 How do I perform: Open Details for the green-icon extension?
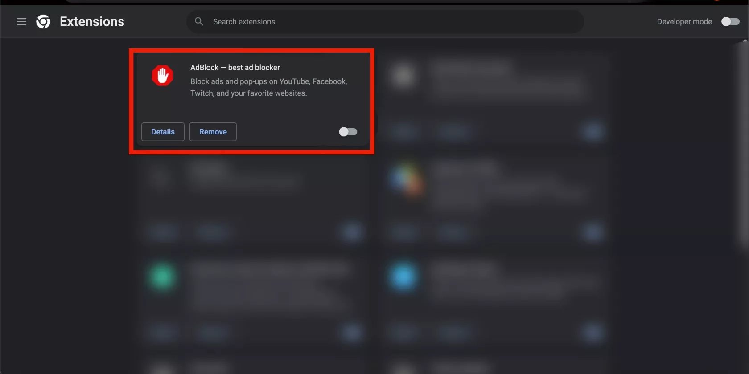pos(163,333)
